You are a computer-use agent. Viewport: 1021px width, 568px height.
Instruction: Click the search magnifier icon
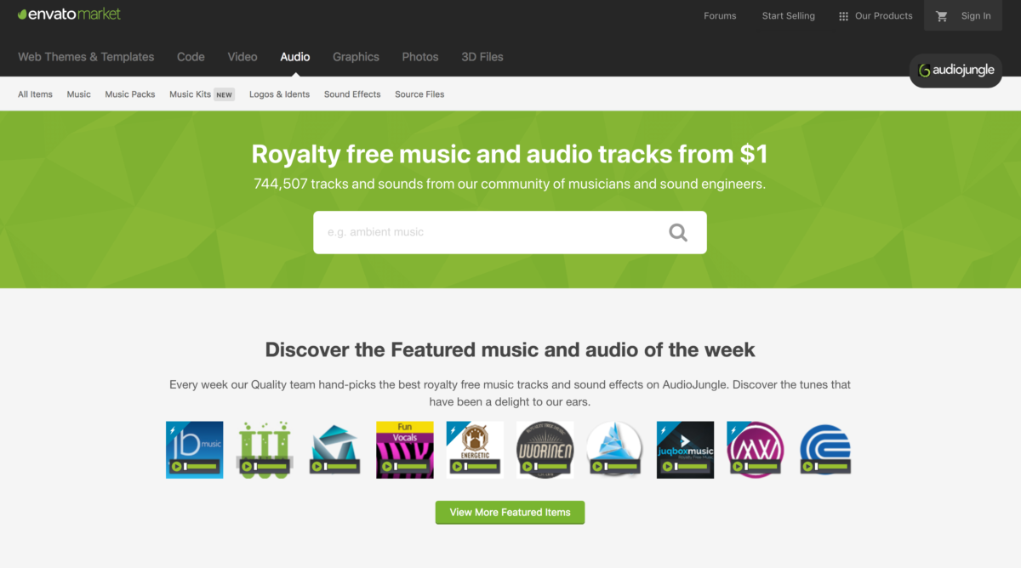[677, 232]
